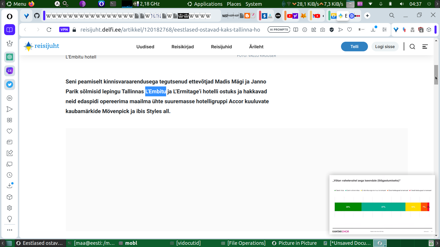The width and height of the screenshot is (440, 247).
Task: Click the Logi sisse login button
Action: pos(385,47)
